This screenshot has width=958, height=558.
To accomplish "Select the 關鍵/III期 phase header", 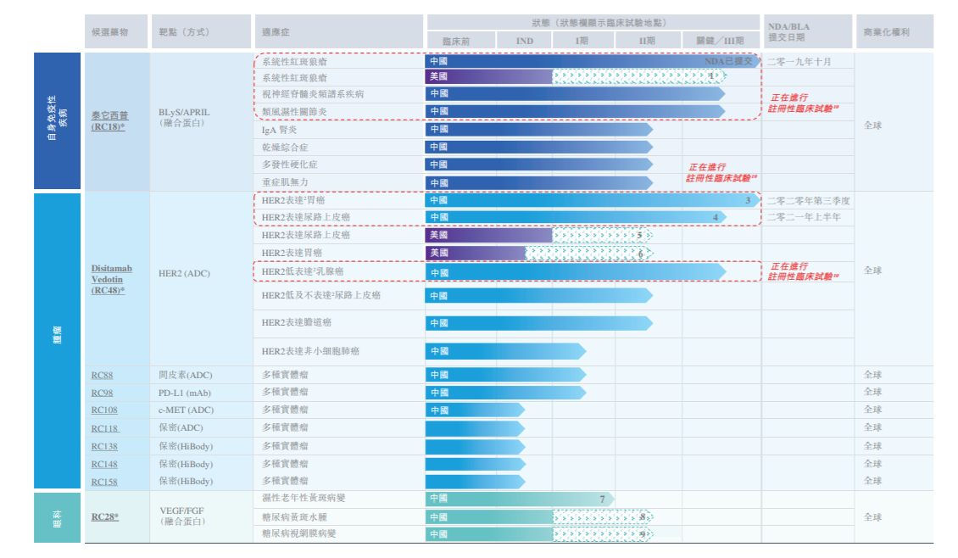I will (x=721, y=41).
